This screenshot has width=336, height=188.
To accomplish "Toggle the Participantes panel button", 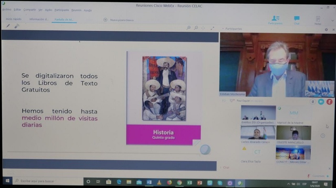I will [275, 20].
